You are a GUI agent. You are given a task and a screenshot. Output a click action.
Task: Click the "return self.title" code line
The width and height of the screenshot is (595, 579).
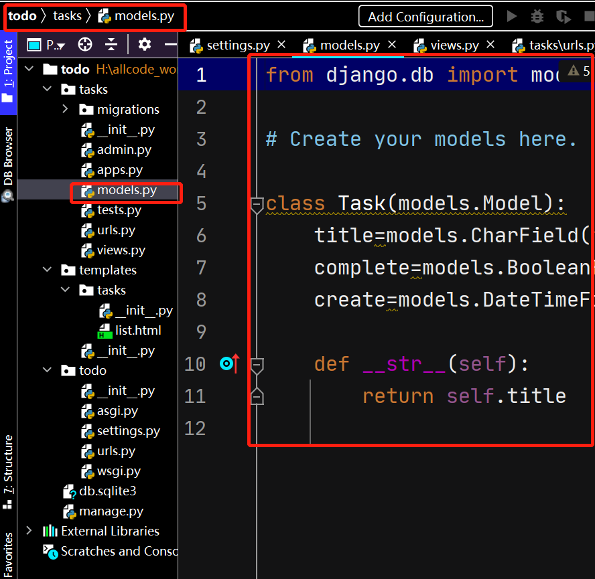click(464, 396)
